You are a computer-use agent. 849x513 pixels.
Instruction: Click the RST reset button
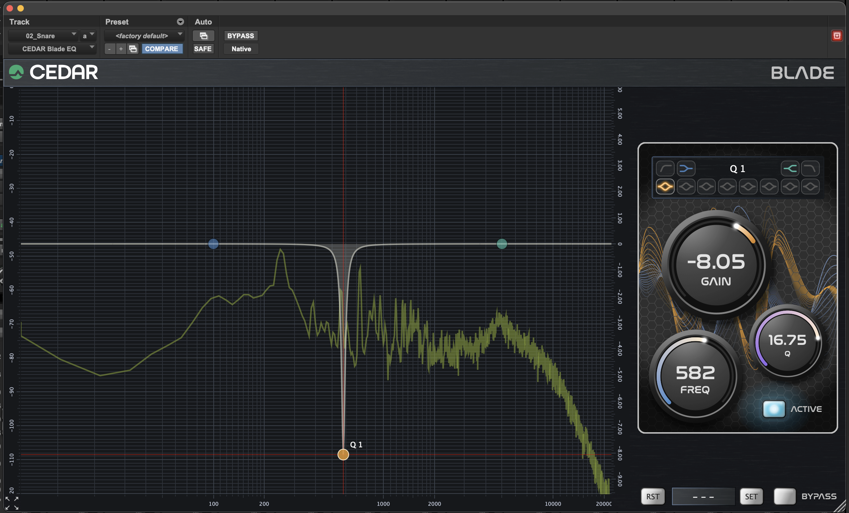pyautogui.click(x=653, y=496)
